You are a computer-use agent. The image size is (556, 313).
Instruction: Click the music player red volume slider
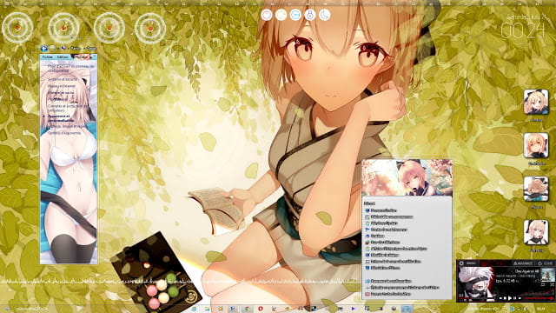(539, 298)
